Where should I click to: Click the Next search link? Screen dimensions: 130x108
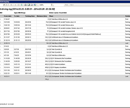point(72,5)
